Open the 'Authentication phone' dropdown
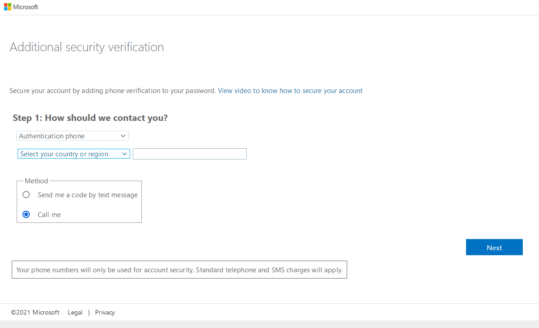 click(x=72, y=136)
